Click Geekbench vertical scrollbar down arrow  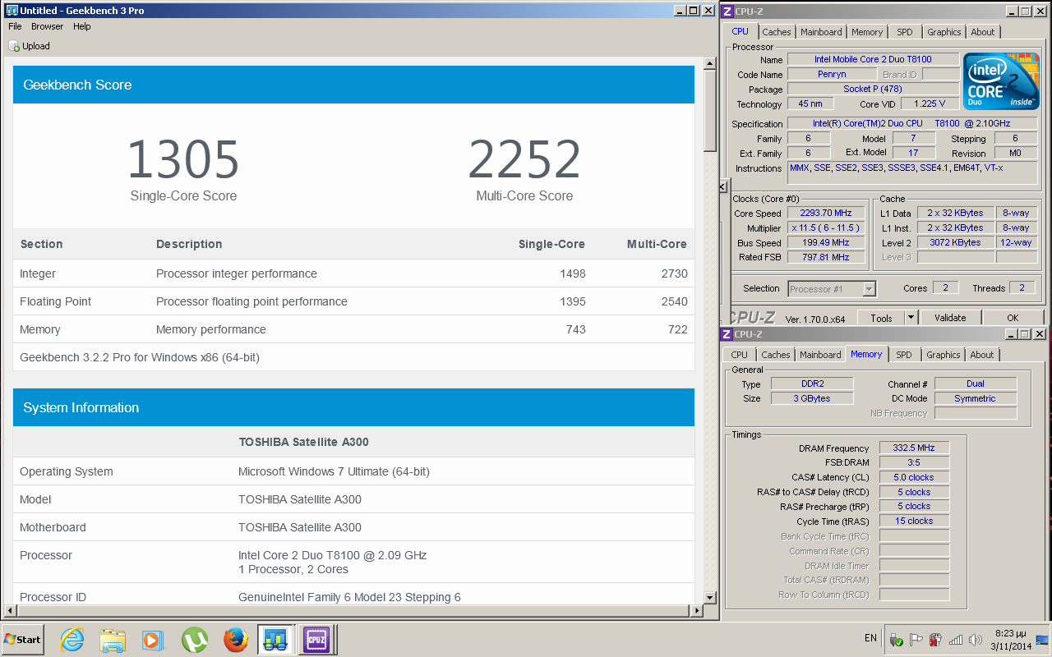710,596
